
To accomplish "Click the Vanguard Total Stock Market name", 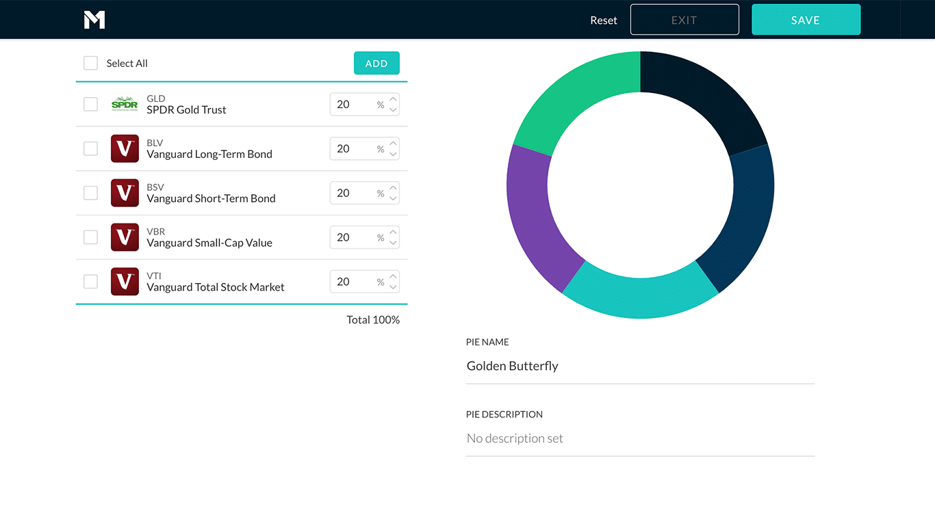I will pyautogui.click(x=216, y=288).
